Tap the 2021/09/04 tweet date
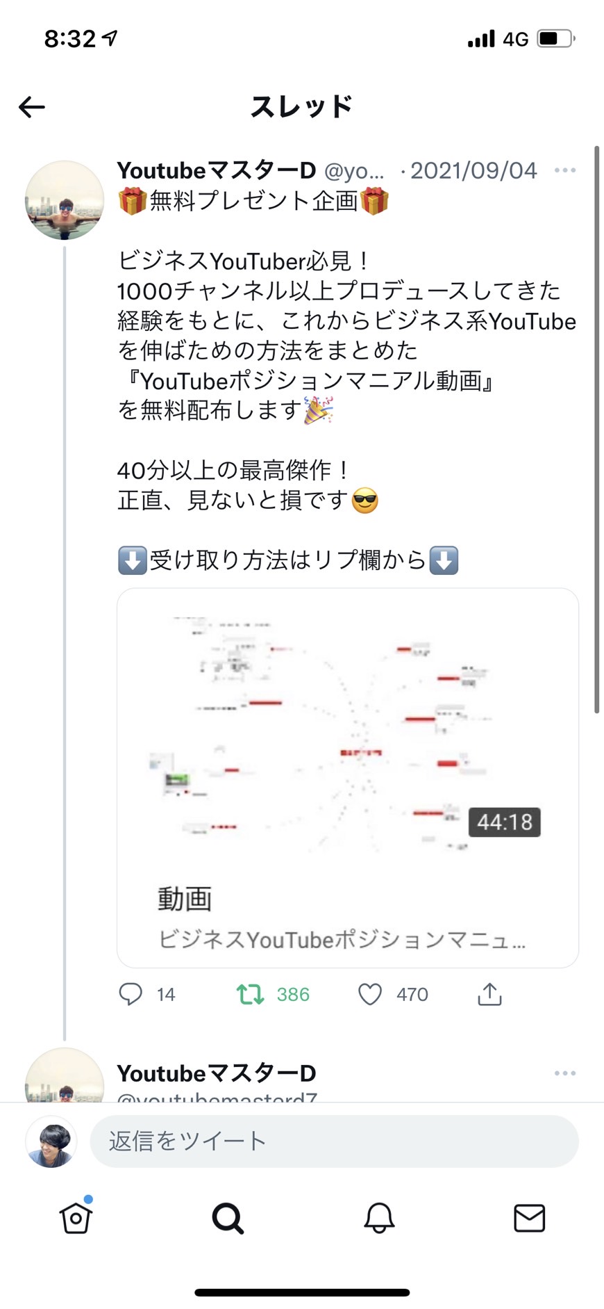This screenshot has width=604, height=1309. click(x=473, y=170)
